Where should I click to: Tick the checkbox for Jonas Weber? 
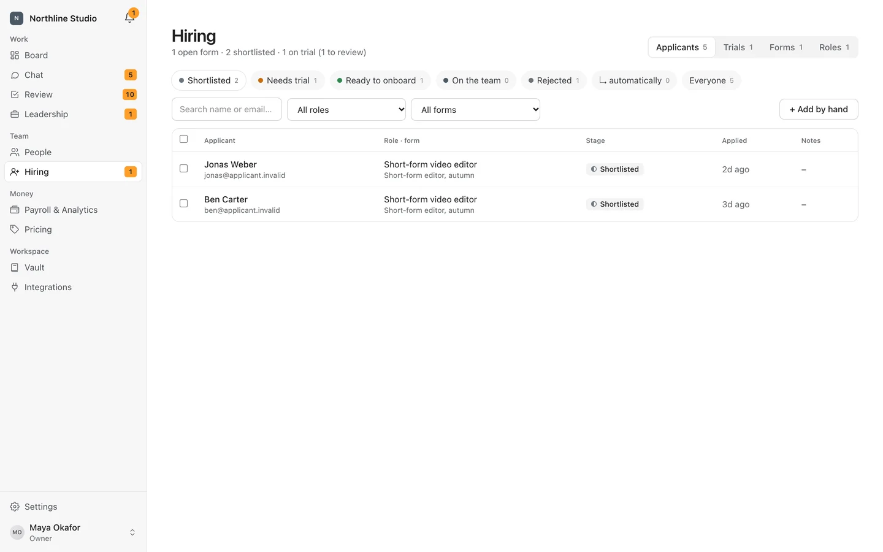pyautogui.click(x=183, y=168)
